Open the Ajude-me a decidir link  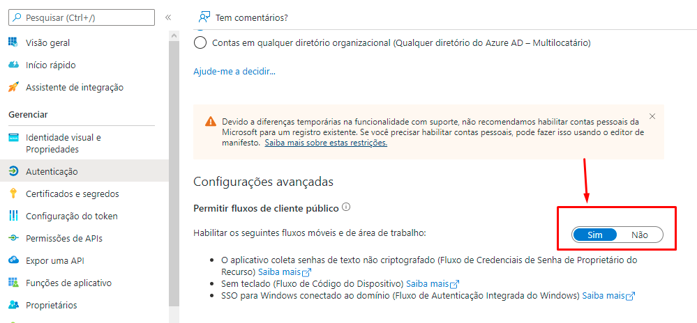pos(234,71)
